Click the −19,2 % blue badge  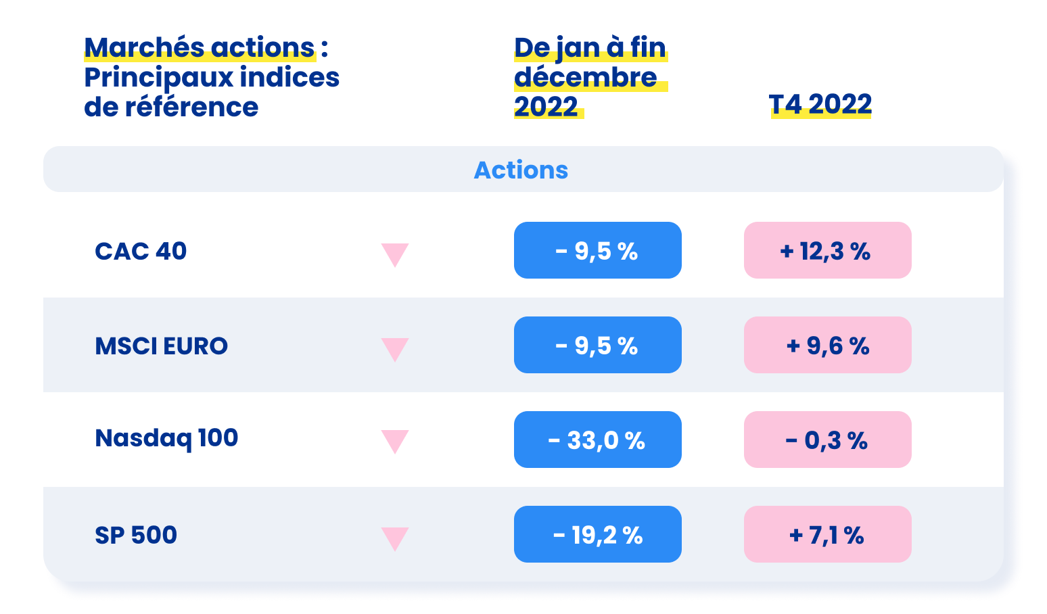597,535
